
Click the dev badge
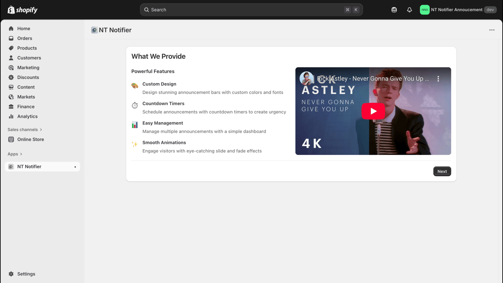tap(490, 10)
